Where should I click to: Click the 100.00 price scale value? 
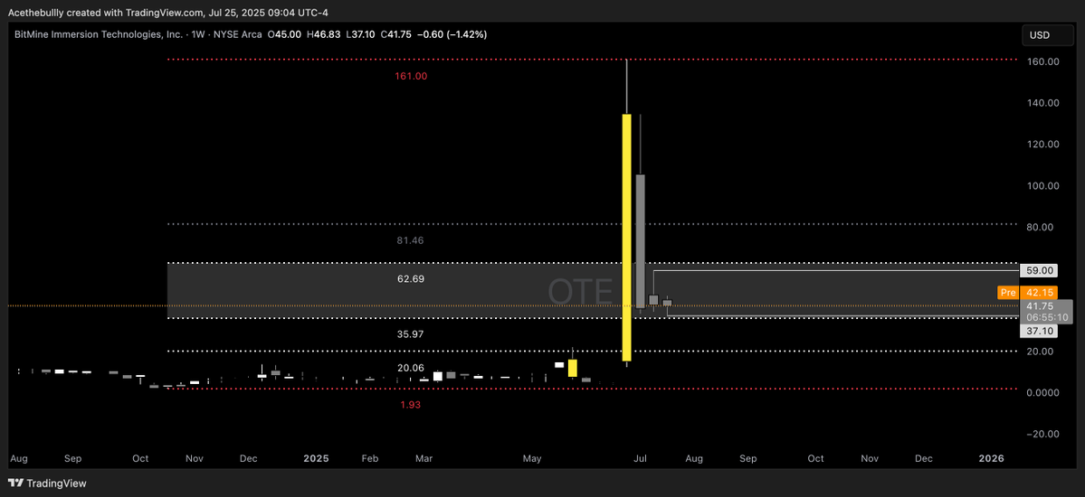point(1043,186)
